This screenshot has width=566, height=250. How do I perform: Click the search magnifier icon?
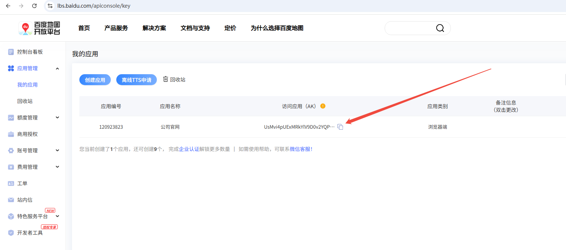coord(440,28)
